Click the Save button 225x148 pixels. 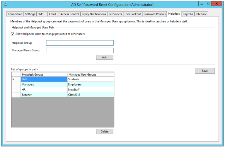(205, 71)
